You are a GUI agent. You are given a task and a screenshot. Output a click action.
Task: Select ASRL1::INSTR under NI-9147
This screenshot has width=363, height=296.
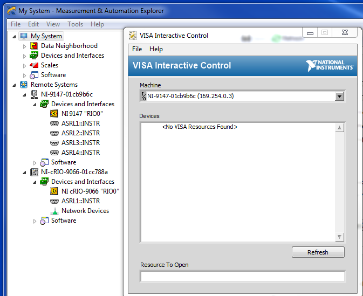80,123
